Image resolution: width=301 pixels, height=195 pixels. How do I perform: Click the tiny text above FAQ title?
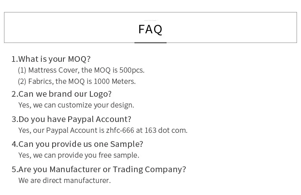150,20
